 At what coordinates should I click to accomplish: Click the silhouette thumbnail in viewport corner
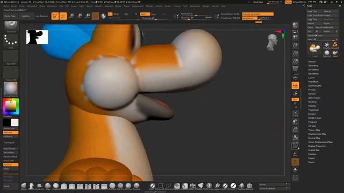tap(37, 37)
